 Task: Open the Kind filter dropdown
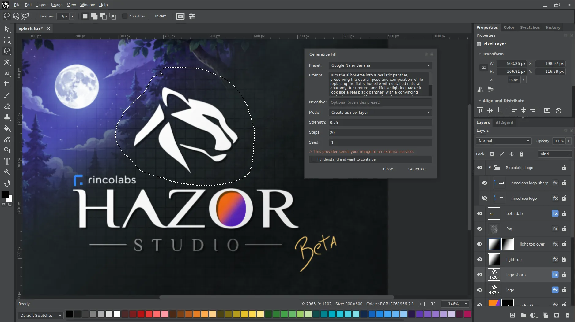[555, 154]
